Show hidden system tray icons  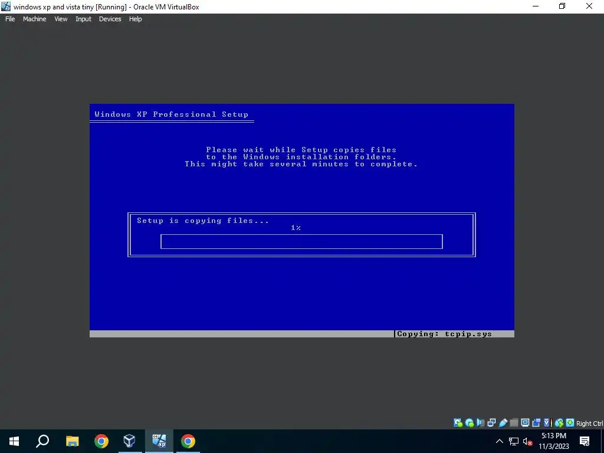coord(499,441)
